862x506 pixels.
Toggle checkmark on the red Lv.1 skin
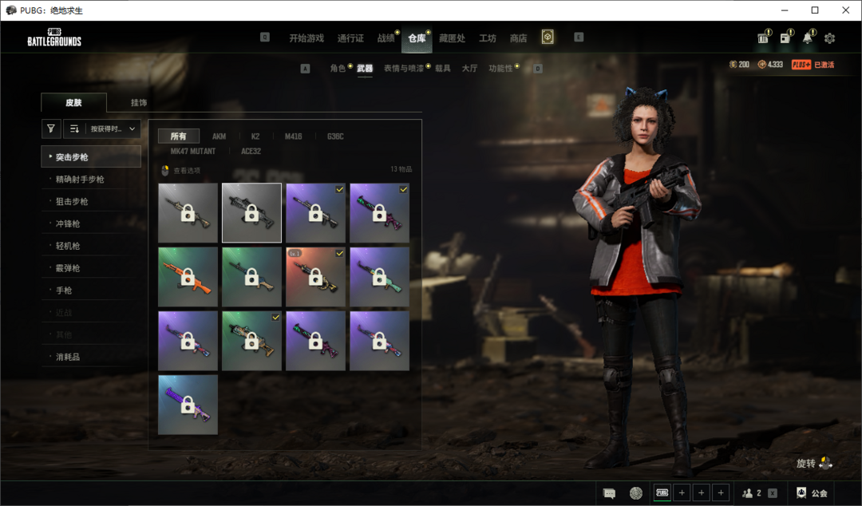point(340,254)
